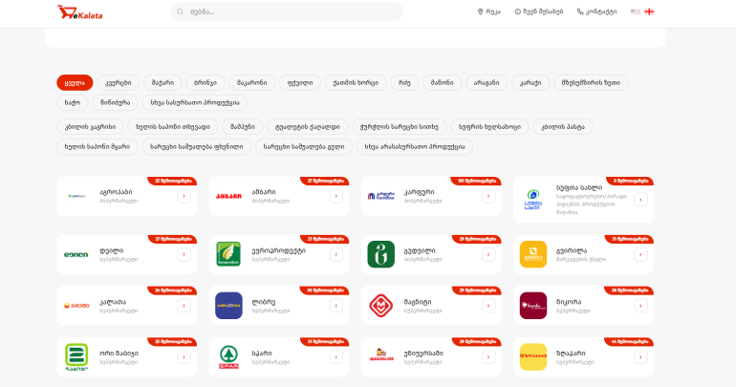Open the SPAR store logo
The width and height of the screenshot is (736, 387).
click(228, 357)
